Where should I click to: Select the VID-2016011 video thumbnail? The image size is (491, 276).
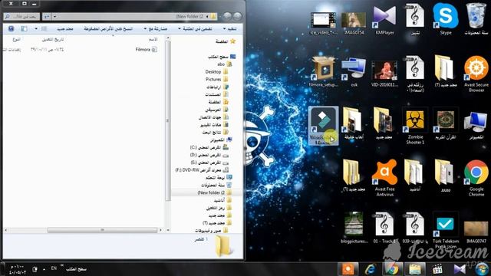coord(384,74)
